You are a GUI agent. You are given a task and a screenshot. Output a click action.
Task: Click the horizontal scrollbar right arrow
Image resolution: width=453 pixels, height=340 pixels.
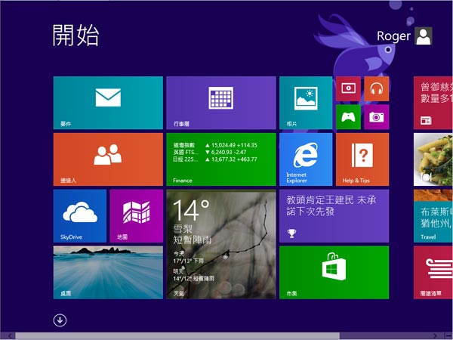pyautogui.click(x=447, y=335)
